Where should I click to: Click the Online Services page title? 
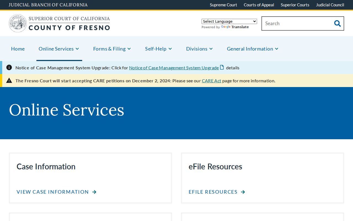(66, 110)
